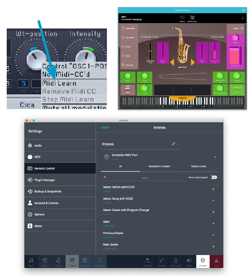The width and height of the screenshot is (252, 276).
Task: Switch to Faders & Knobs tab
Action: click(198, 167)
